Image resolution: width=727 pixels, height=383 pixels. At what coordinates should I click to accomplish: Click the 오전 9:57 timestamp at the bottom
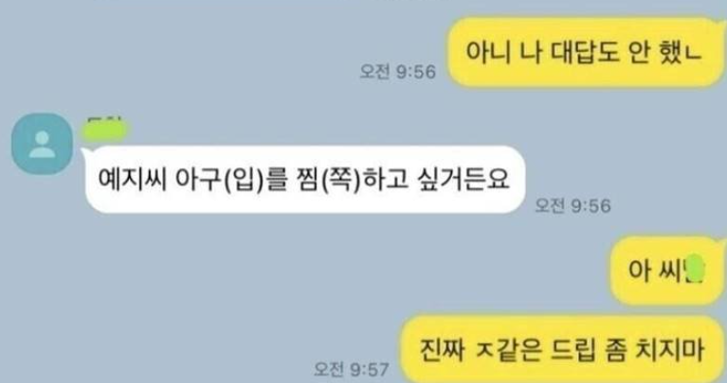pyautogui.click(x=351, y=369)
